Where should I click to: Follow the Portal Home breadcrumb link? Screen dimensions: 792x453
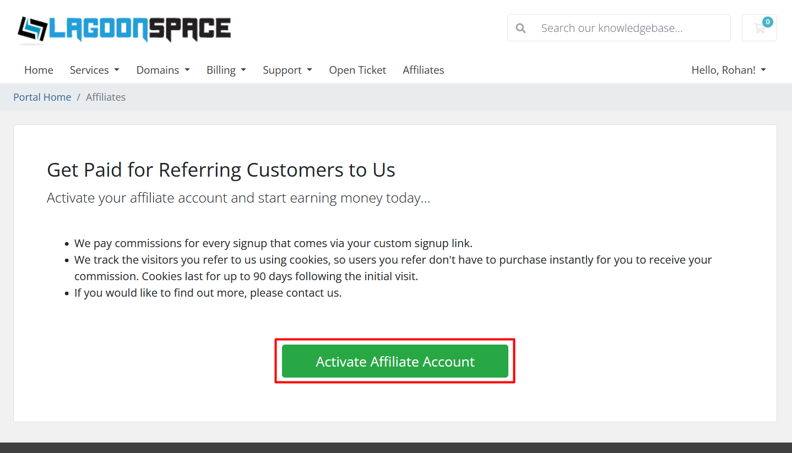42,97
